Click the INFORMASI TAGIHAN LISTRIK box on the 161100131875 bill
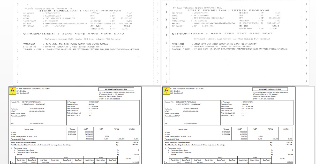The height and width of the screenshot is (164, 316). point(270,89)
